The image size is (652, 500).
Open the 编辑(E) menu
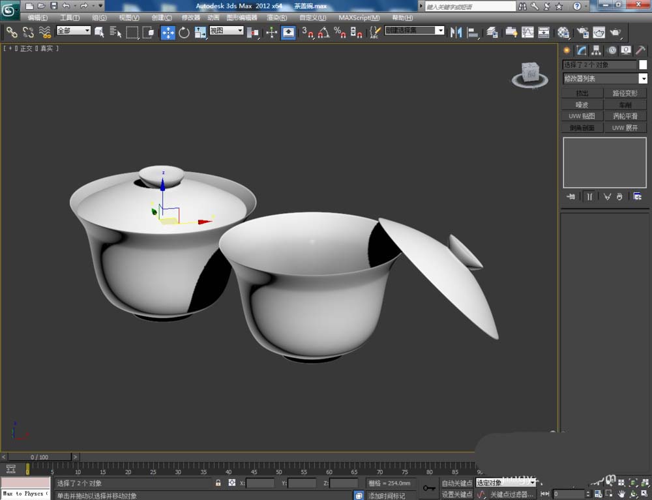click(37, 18)
